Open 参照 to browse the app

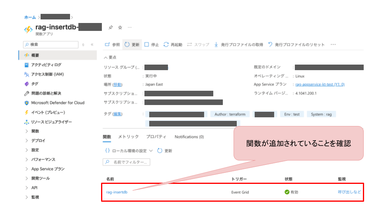pyautogui.click(x=113, y=45)
